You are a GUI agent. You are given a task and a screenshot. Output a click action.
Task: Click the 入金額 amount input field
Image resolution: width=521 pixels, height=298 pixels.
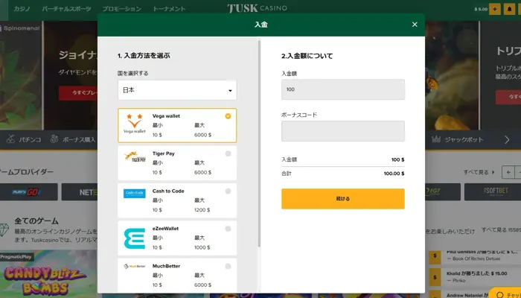click(343, 89)
